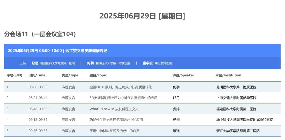Click the 时间/Time column header
Viewport: 285px width, 140px height.
click(37, 75)
